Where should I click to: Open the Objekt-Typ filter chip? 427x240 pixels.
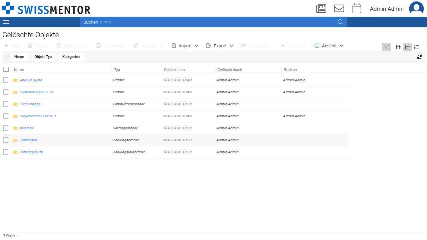43,57
